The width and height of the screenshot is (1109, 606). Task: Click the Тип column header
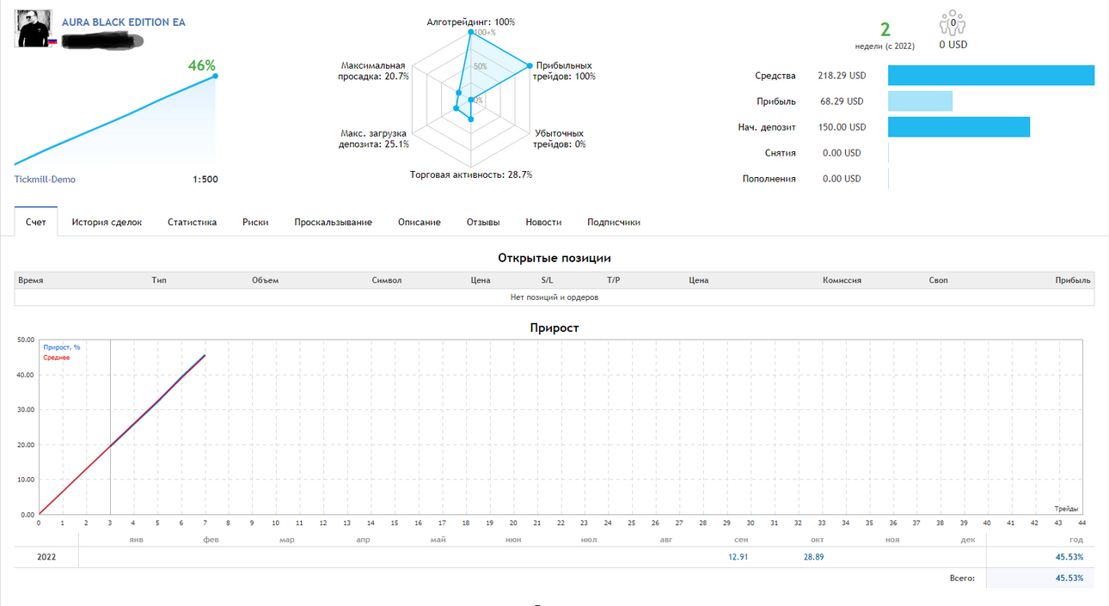click(x=159, y=280)
